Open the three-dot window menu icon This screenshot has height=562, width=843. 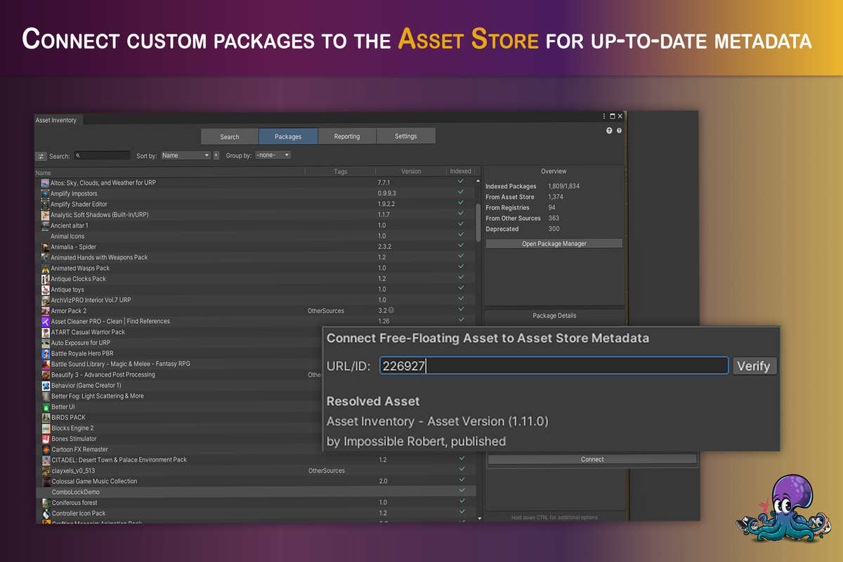coord(604,116)
